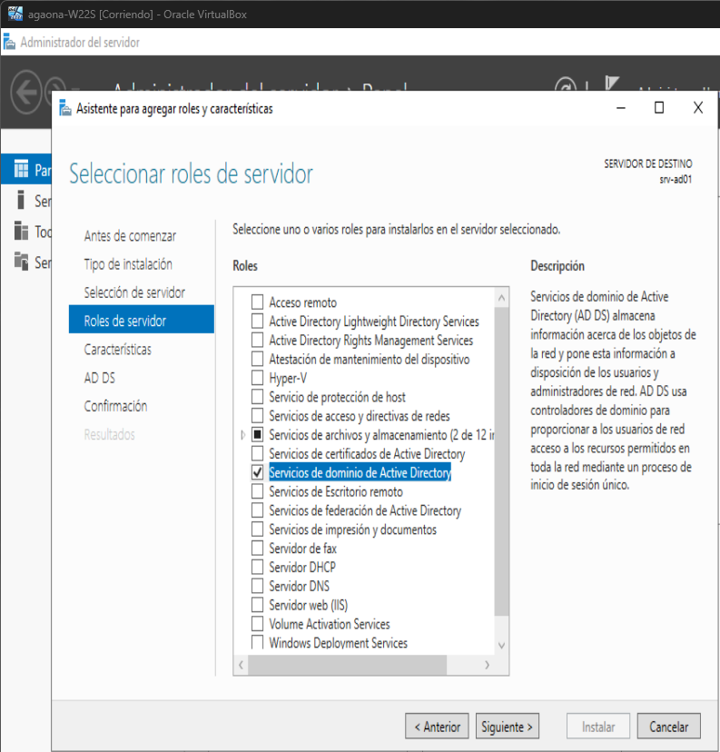The height and width of the screenshot is (752, 720).
Task: Click the Administrador del servidor title icon
Action: coord(9,43)
